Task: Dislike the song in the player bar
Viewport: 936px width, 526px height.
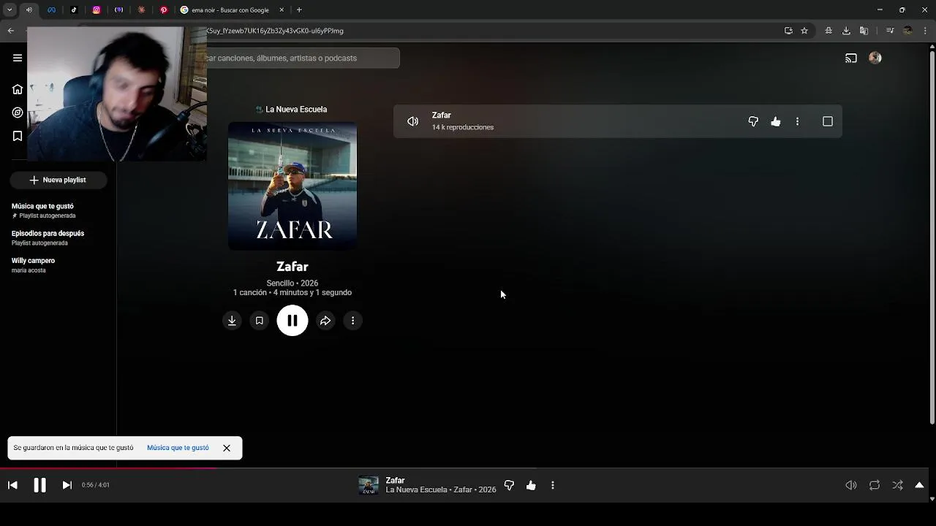Action: [x=509, y=485]
